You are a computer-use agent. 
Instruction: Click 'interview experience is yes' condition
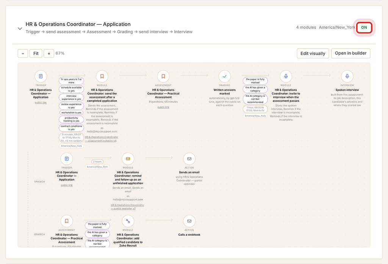tap(71, 97)
